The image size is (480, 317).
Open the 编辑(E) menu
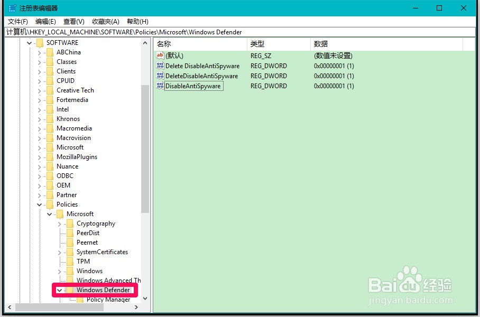pyautogui.click(x=45, y=22)
